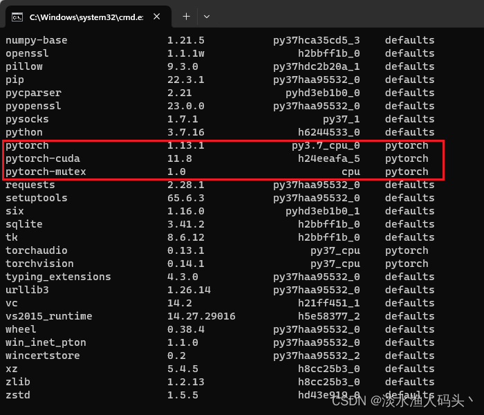484x415 pixels.
Task: Click requests version 2.28.1
Action: point(186,185)
